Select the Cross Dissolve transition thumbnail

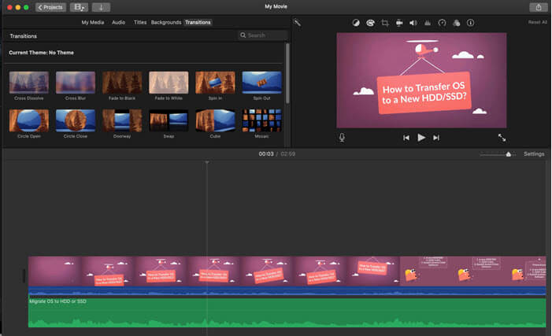click(28, 83)
